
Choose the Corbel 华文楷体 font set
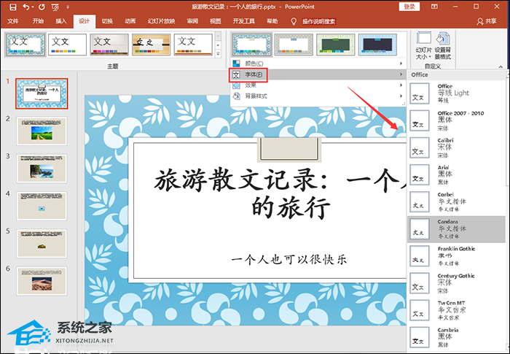pyautogui.click(x=456, y=201)
